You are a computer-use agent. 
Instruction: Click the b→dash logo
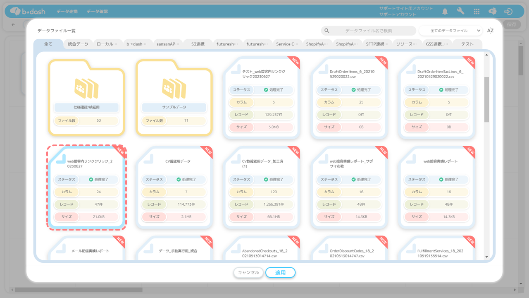[28, 12]
